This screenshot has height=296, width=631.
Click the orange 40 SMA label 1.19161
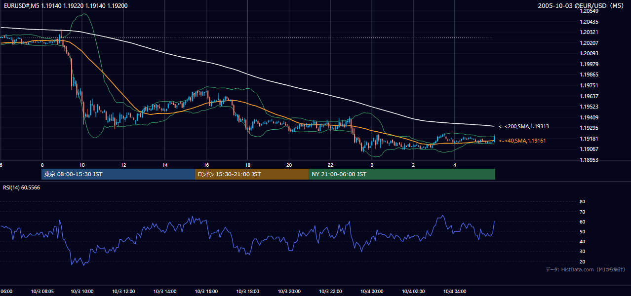click(522, 141)
